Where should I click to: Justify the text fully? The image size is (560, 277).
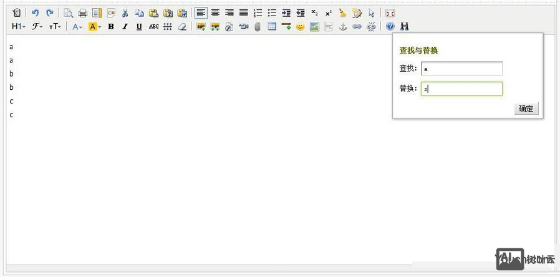244,13
